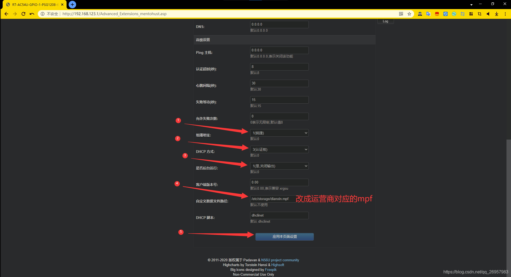Edit the 认证超时(秒) value field

279,67
